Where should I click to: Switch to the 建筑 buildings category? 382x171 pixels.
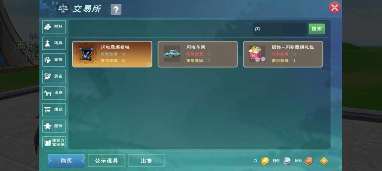coord(54,110)
